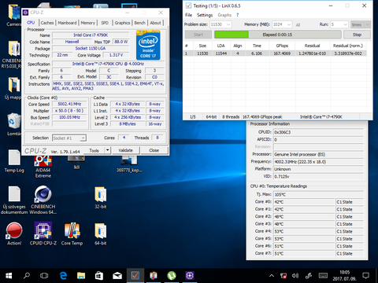The image size is (378, 283).
Task: Switch to Core Temp taskbar button
Action: click(x=154, y=276)
